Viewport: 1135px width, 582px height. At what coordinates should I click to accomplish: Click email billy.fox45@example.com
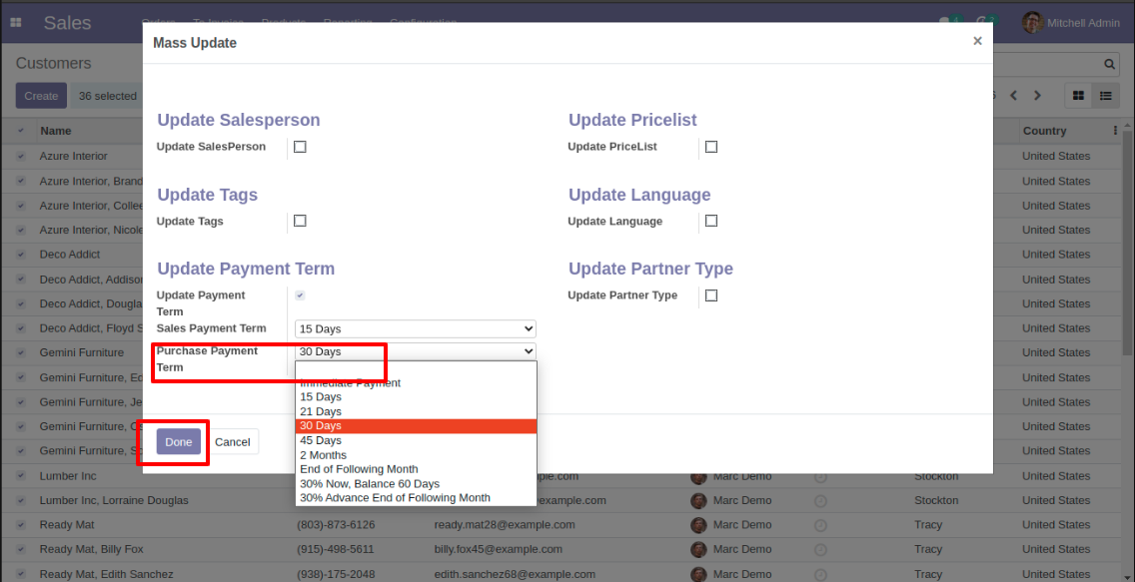click(498, 549)
